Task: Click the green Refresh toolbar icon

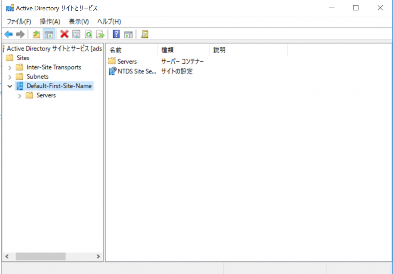Action: click(x=89, y=34)
